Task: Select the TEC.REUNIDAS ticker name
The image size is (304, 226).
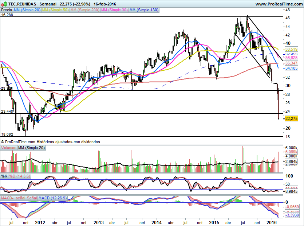Action: pyautogui.click(x=22, y=4)
